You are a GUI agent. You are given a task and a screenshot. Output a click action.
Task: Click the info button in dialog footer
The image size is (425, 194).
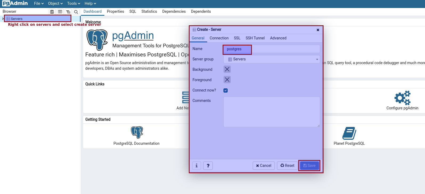[197, 166]
